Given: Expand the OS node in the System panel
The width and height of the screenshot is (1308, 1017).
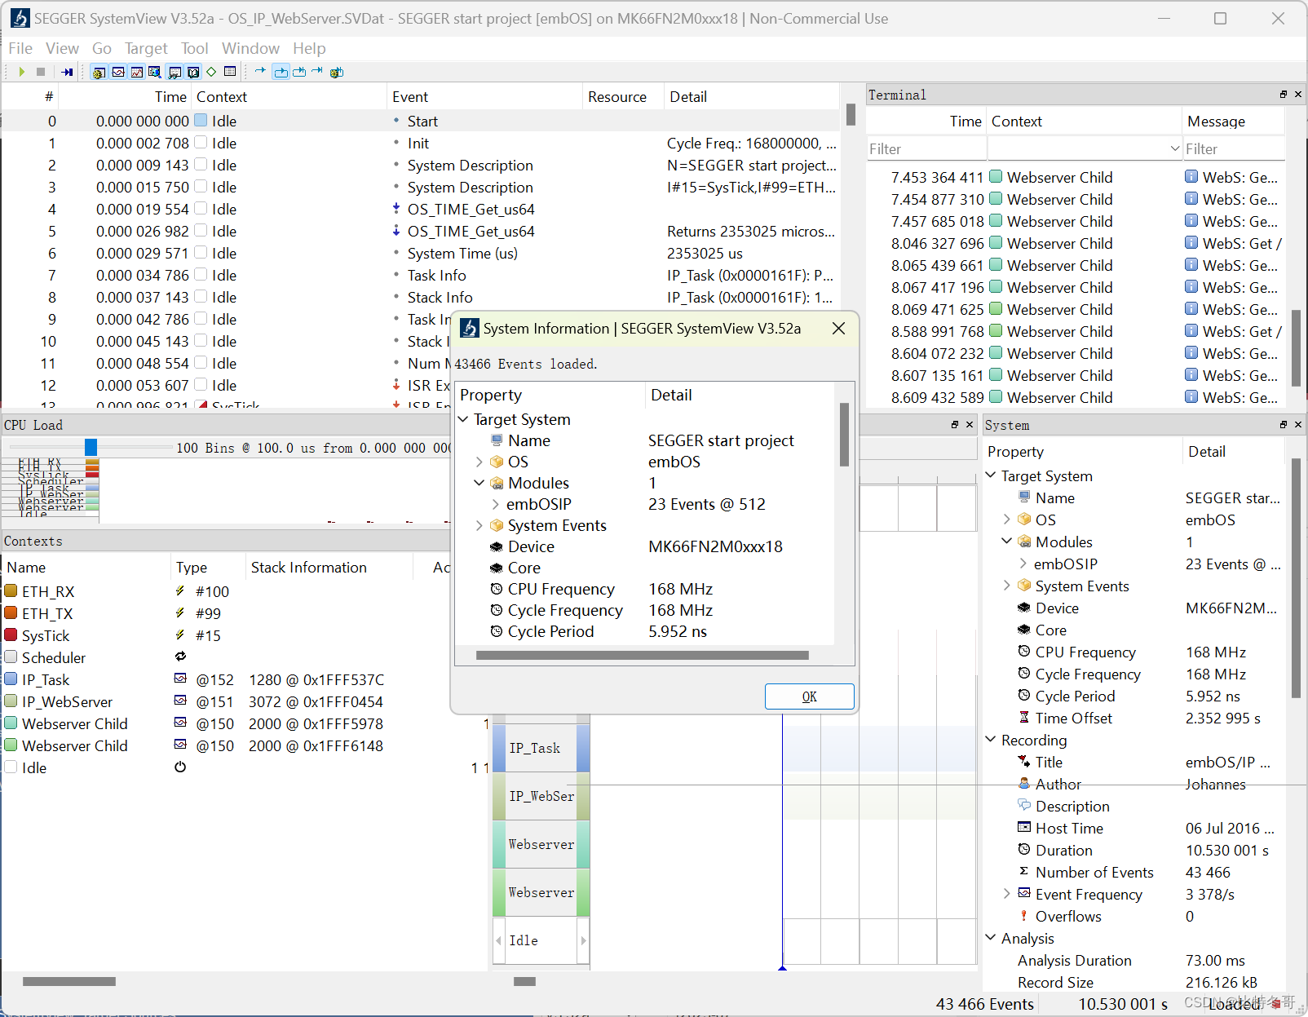Looking at the screenshot, I should (x=1007, y=520).
